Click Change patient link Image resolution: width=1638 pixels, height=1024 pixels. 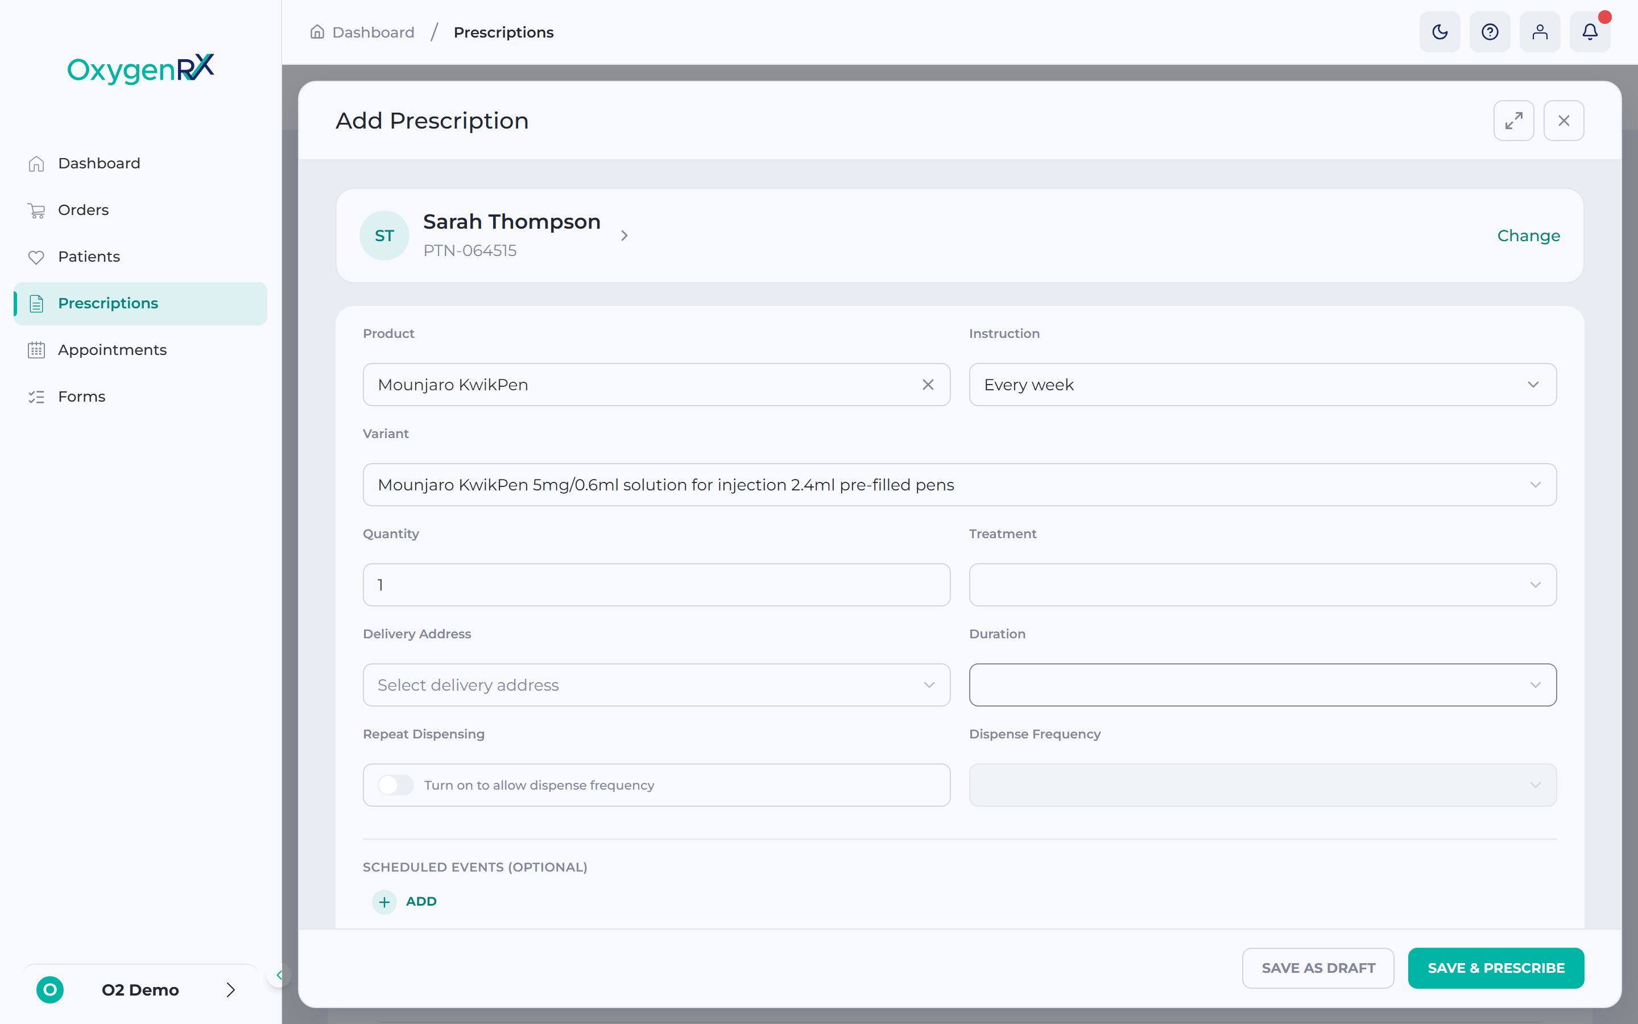1528,236
